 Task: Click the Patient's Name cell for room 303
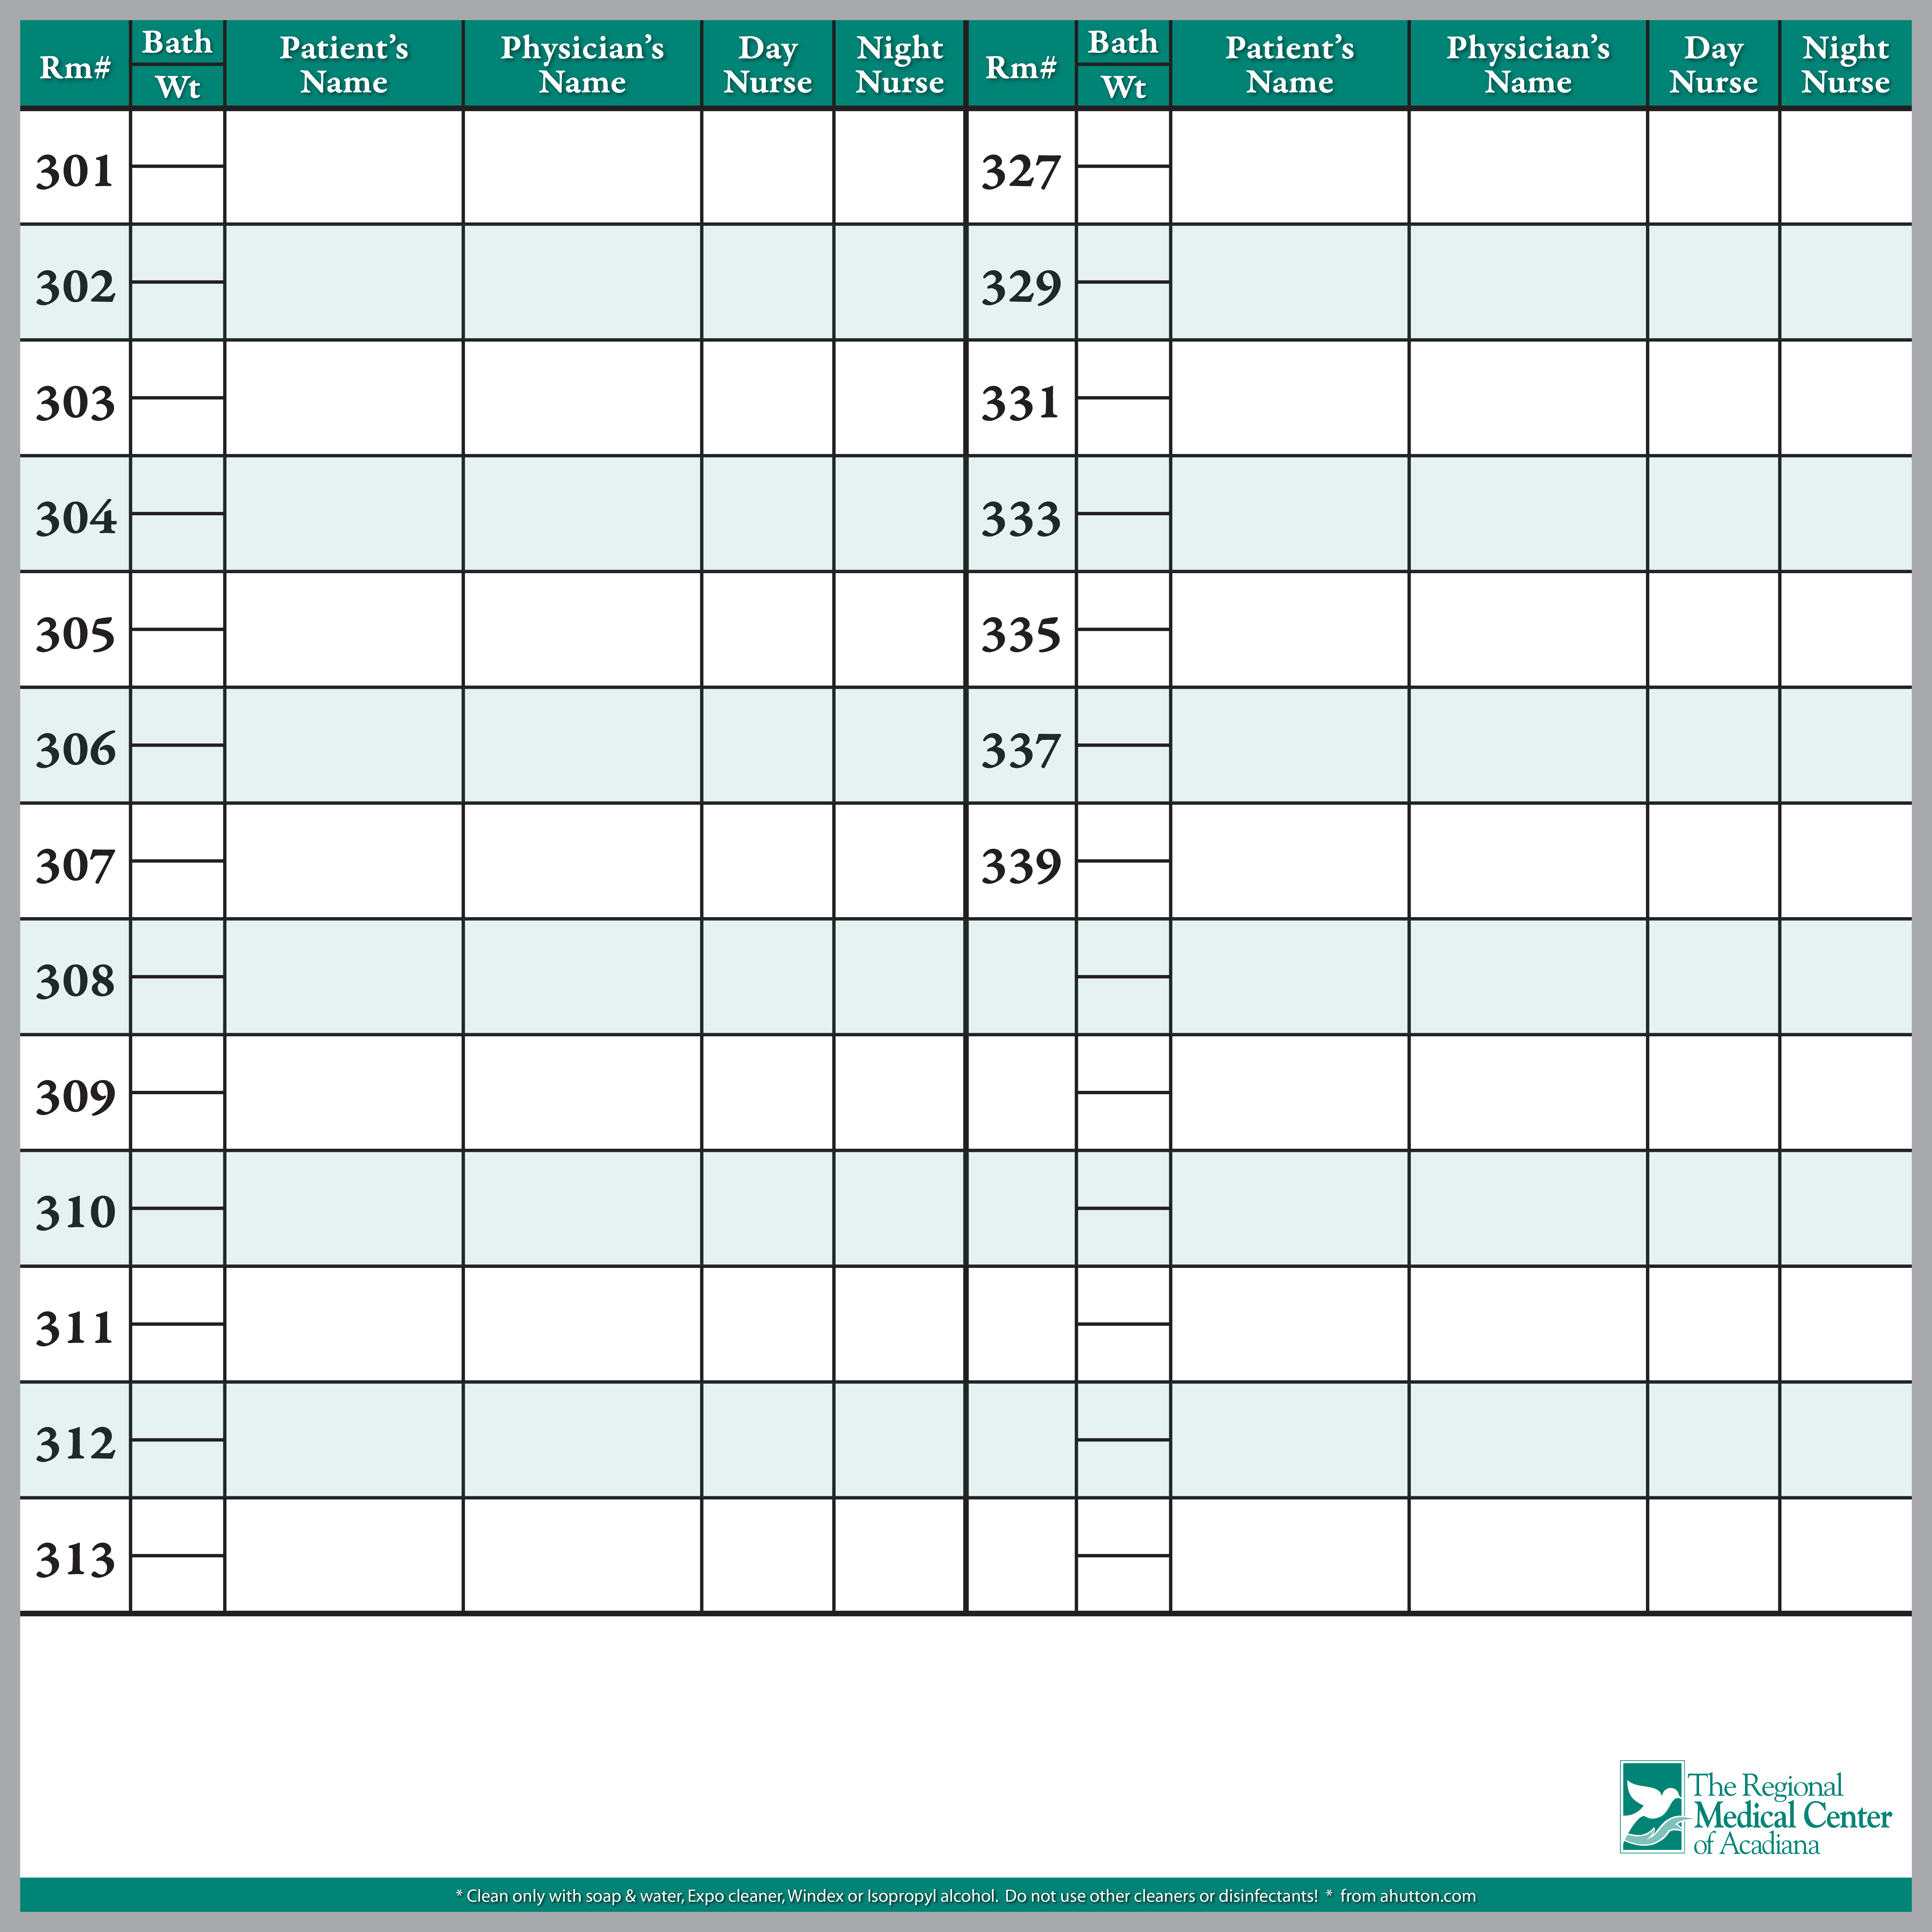(x=344, y=398)
